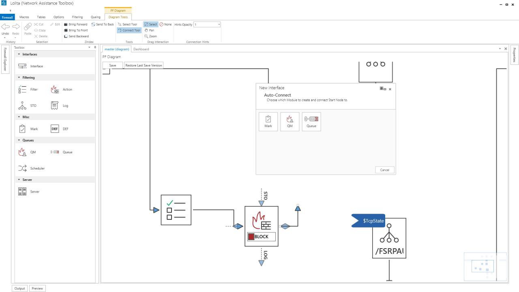Open the Macros ribbon tab
Viewport: 519px width, 292px height.
click(24, 17)
